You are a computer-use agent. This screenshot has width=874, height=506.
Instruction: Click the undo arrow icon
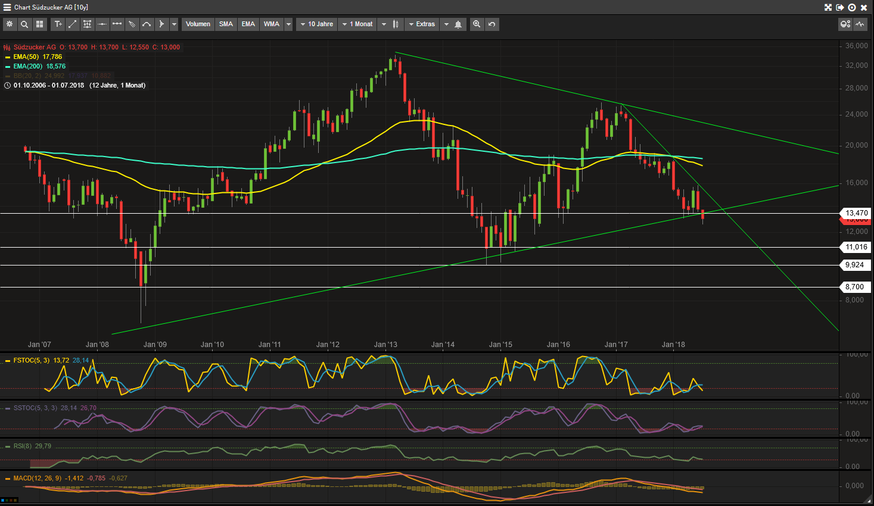click(492, 24)
